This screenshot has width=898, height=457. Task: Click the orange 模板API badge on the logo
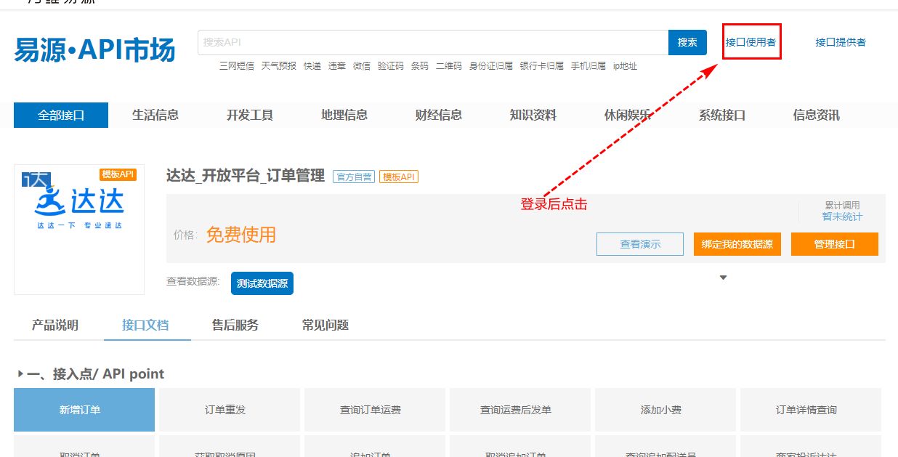(x=118, y=174)
